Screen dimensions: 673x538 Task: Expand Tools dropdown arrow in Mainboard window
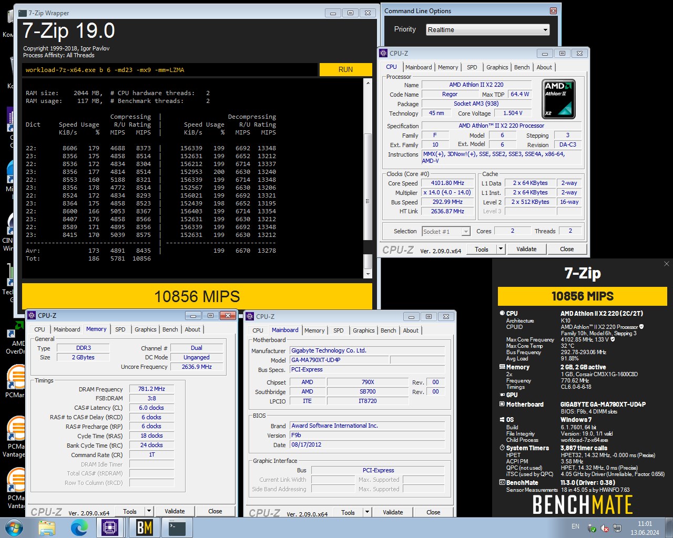(367, 512)
